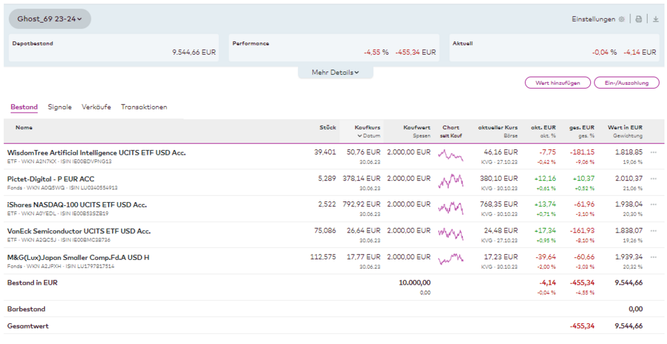Open the WisdomTree Artificial Intelligence ETF link

(x=96, y=153)
